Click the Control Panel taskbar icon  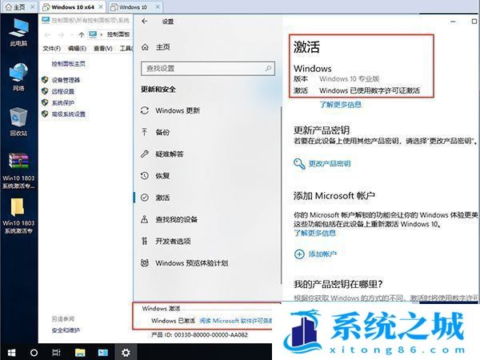pos(103,352)
